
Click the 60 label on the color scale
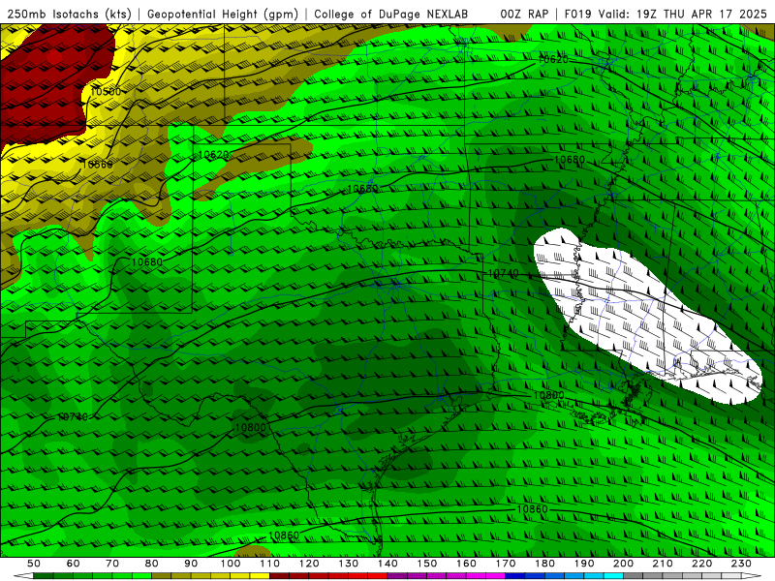coord(74,564)
